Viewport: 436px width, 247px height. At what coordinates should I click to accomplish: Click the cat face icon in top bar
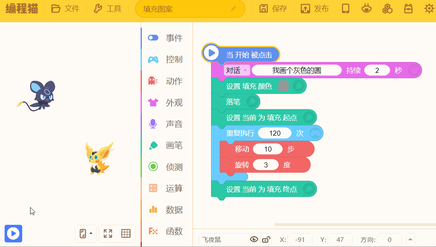click(367, 9)
